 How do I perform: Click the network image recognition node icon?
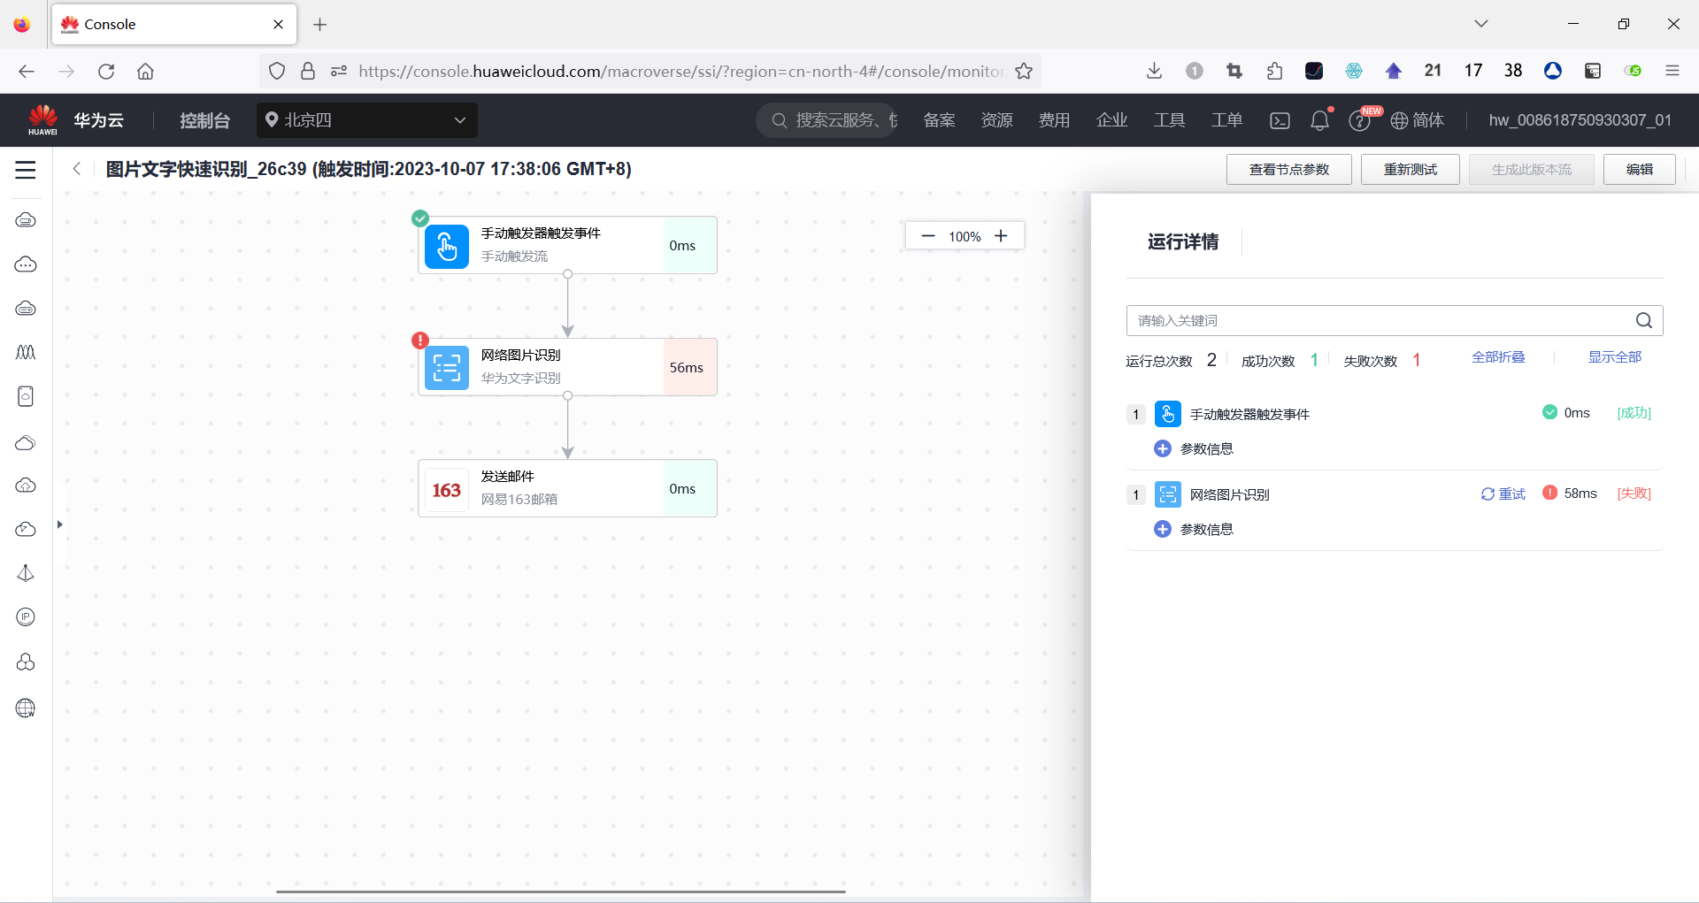pyautogui.click(x=447, y=367)
